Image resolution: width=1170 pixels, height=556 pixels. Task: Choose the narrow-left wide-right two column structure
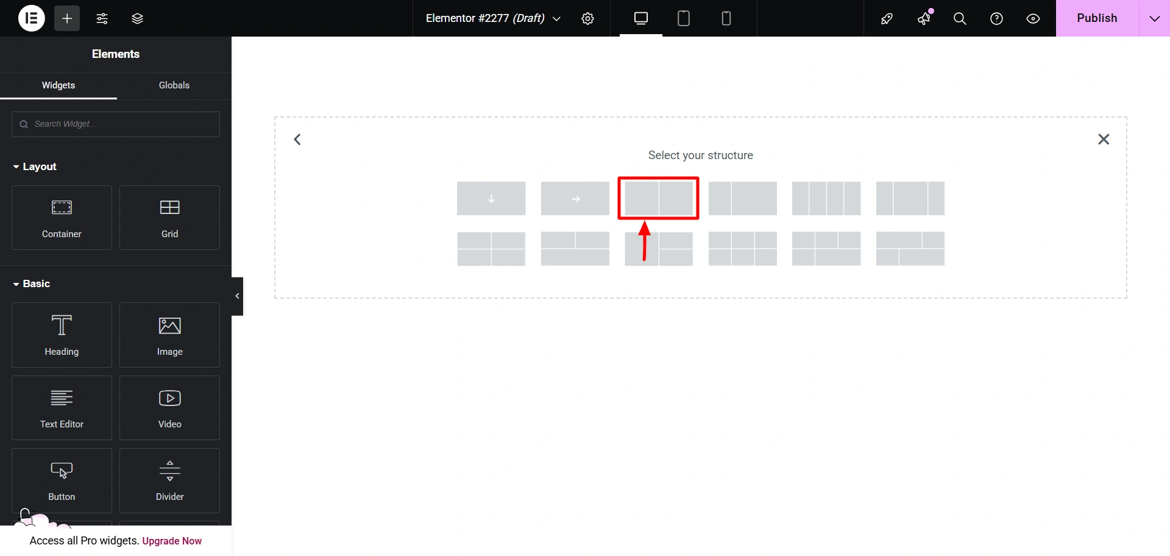pos(743,198)
